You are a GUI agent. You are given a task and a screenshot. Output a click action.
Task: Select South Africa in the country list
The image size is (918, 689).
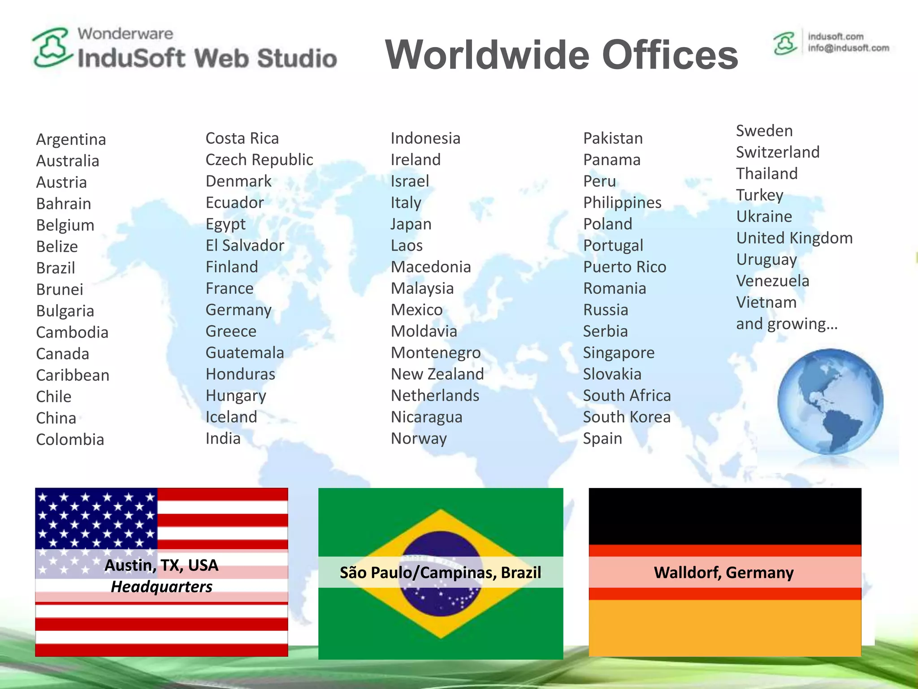(627, 396)
